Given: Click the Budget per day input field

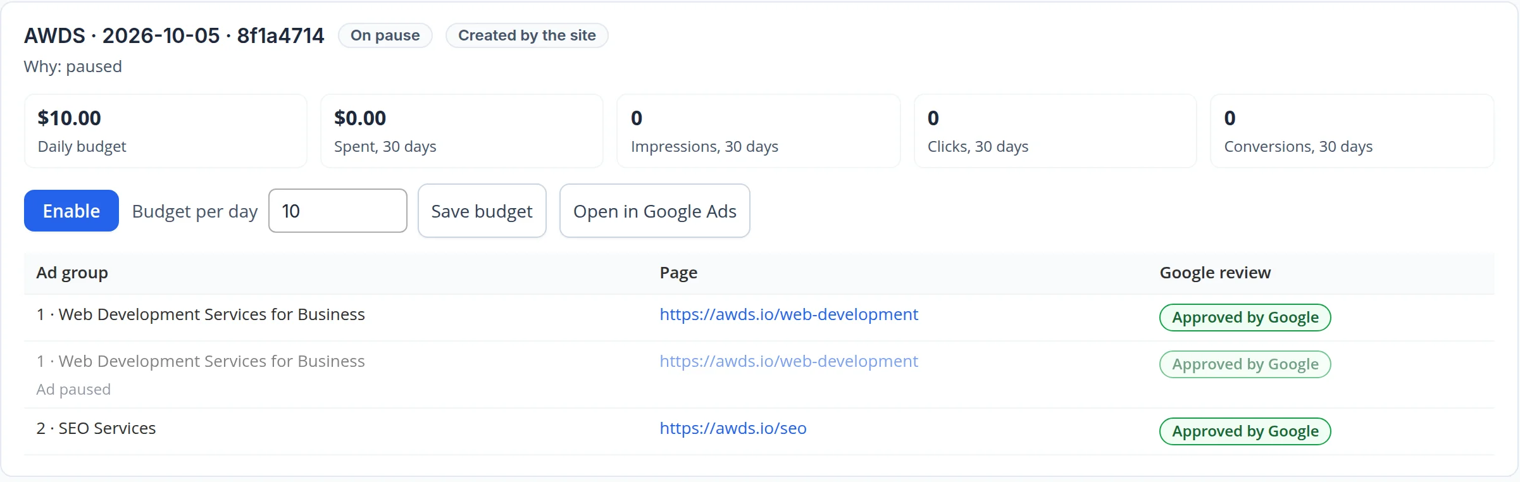Looking at the screenshot, I should point(338,211).
